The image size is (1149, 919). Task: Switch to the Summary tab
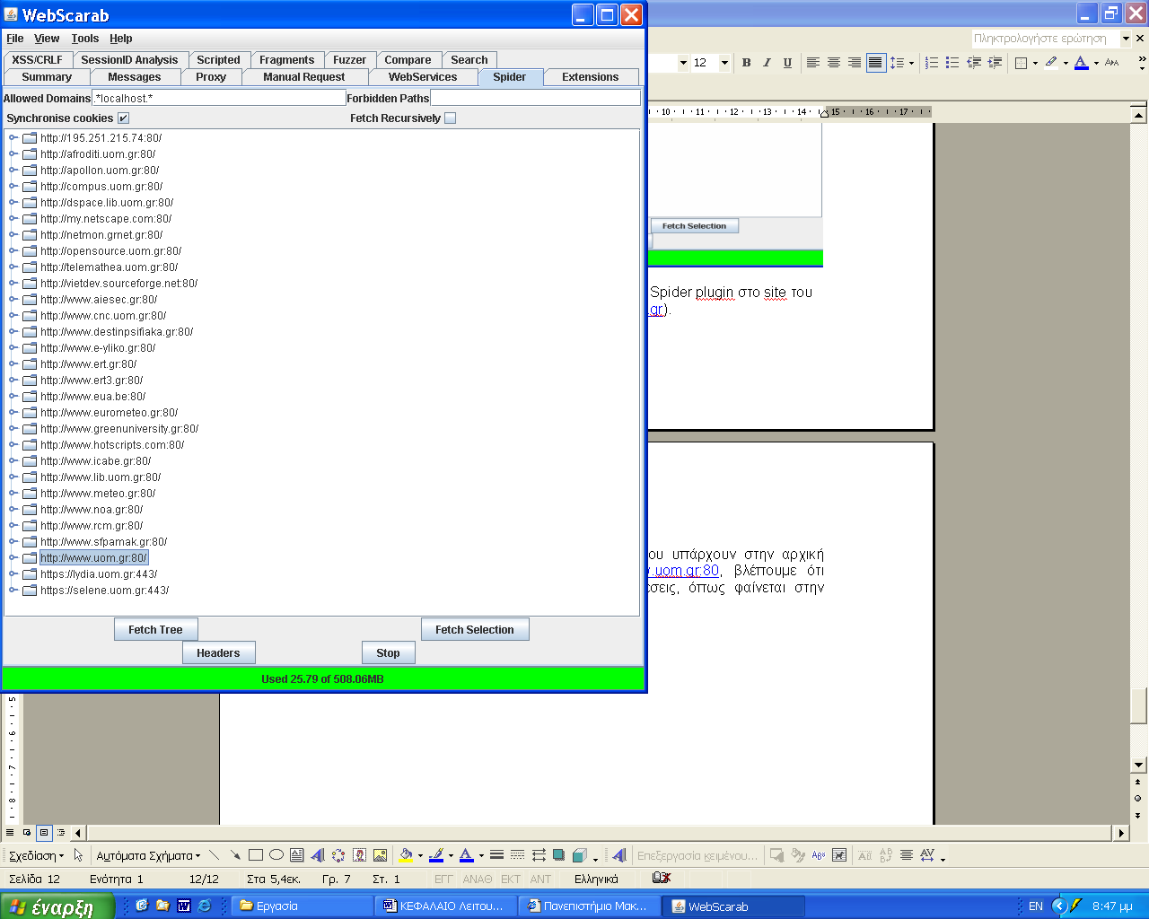[x=47, y=77]
